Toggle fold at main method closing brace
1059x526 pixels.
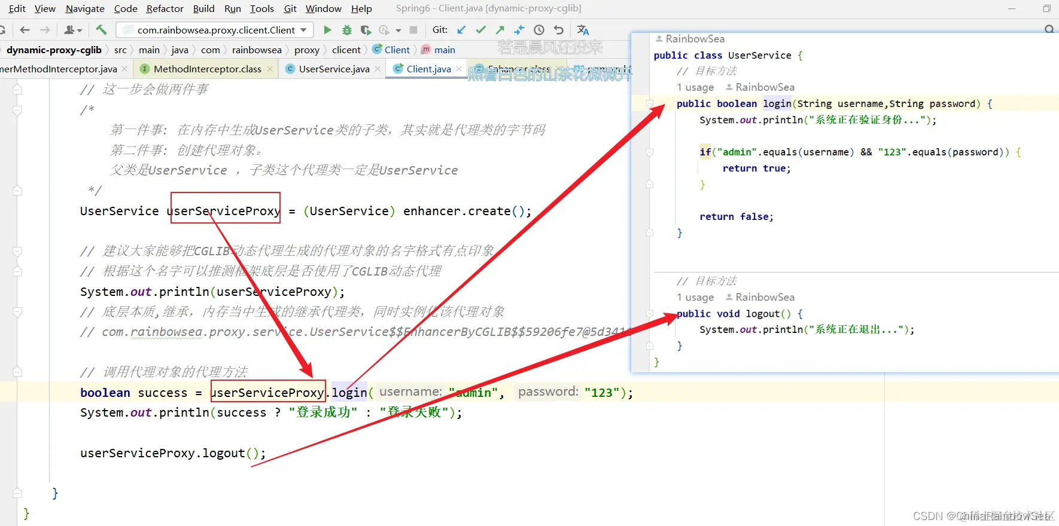(x=17, y=493)
